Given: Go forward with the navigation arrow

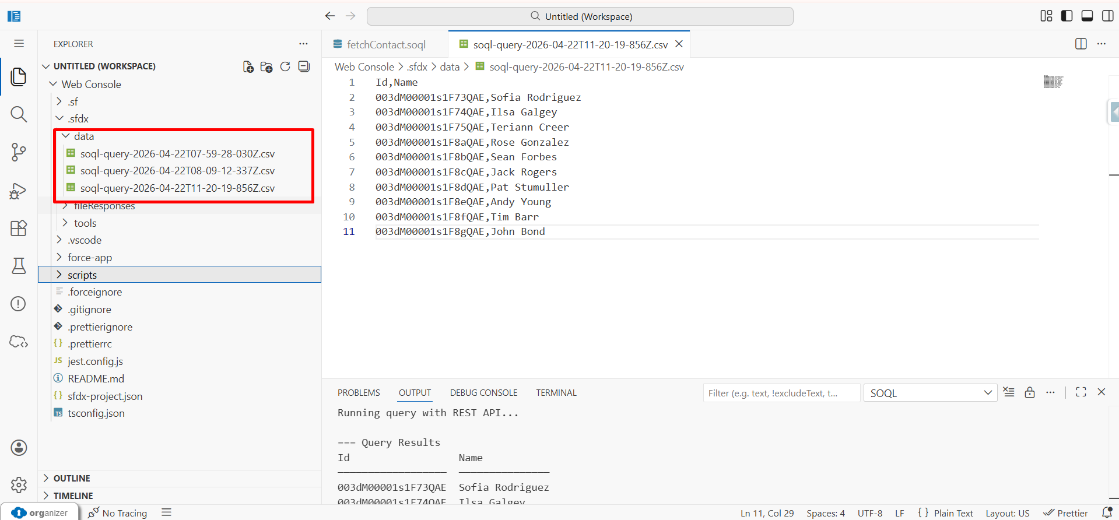Looking at the screenshot, I should pos(350,16).
